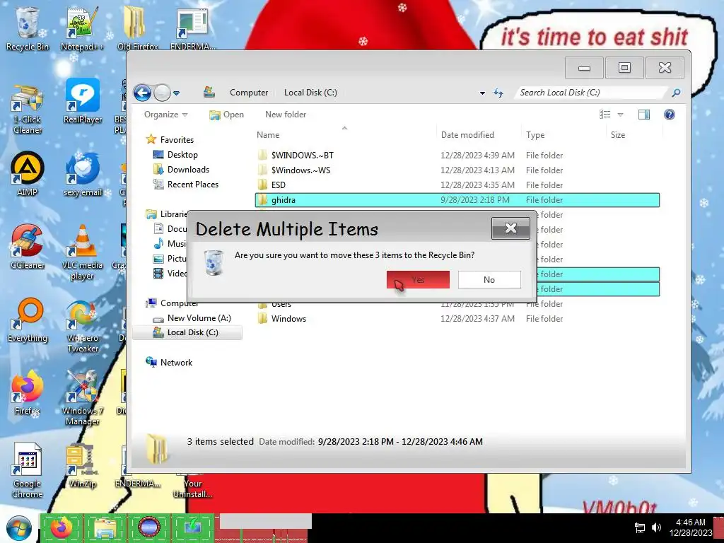Toggle the preview pane button

pos(644,115)
